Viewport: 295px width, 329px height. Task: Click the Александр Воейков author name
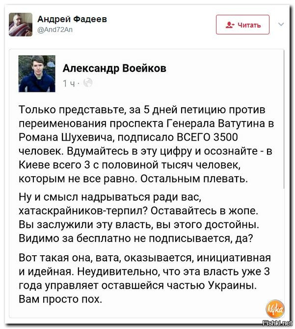[114, 68]
